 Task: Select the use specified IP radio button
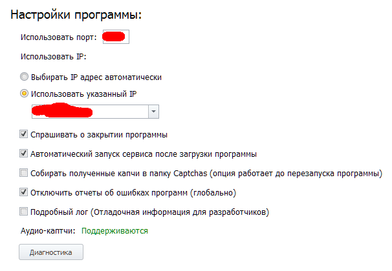[24, 94]
